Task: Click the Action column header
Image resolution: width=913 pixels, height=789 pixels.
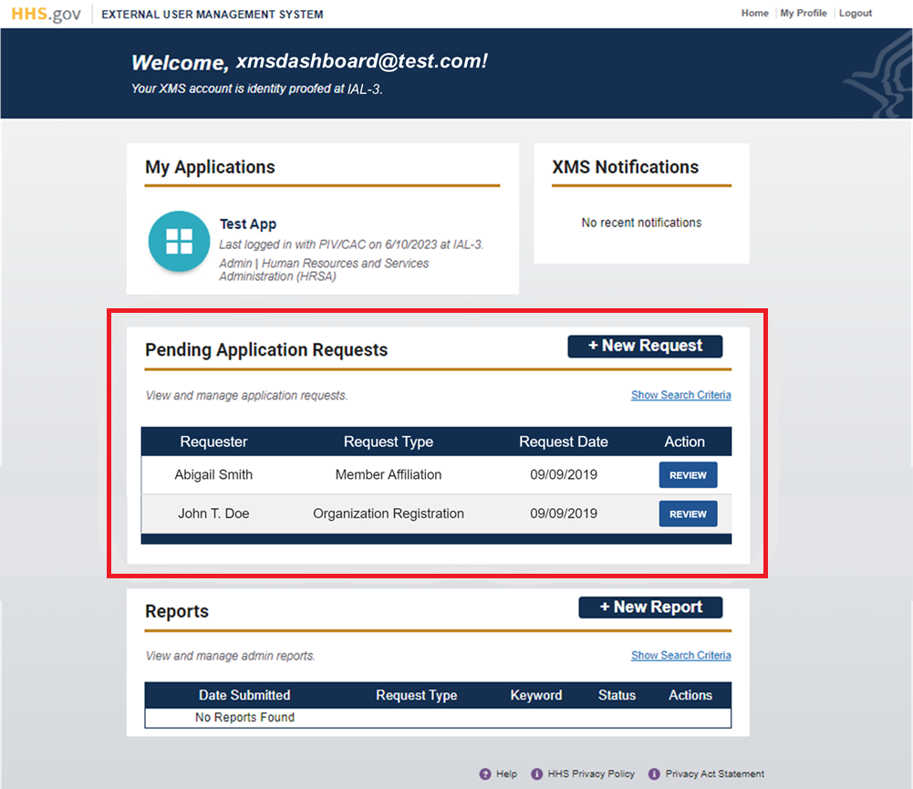Action: coord(685,442)
